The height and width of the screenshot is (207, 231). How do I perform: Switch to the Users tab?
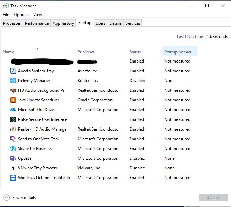(x=100, y=23)
